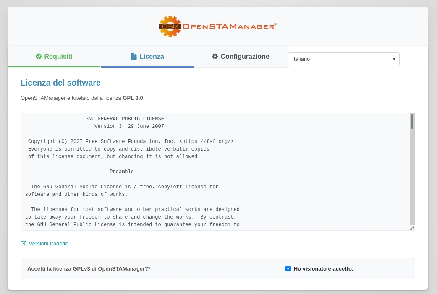Click the "Accetti la licenza GPLv3" question label
The image size is (437, 294).
89,268
